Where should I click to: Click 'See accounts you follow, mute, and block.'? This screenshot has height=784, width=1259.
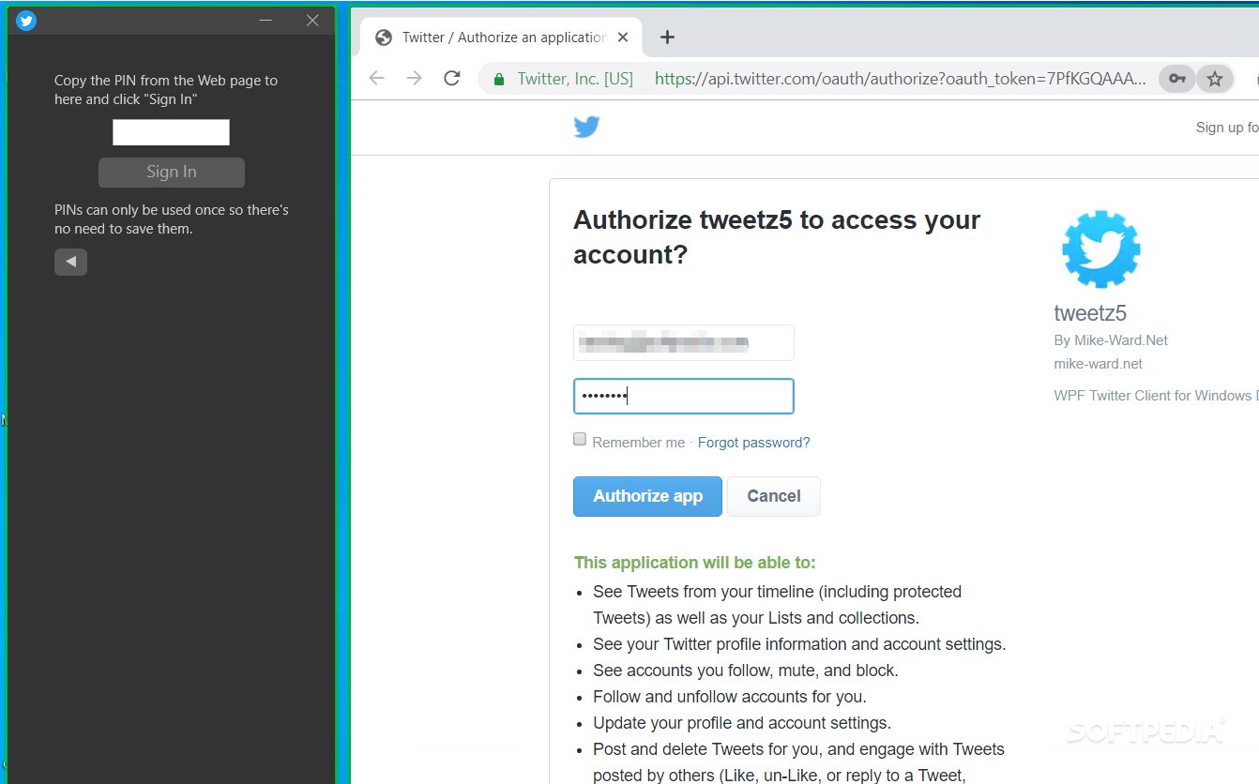746,671
